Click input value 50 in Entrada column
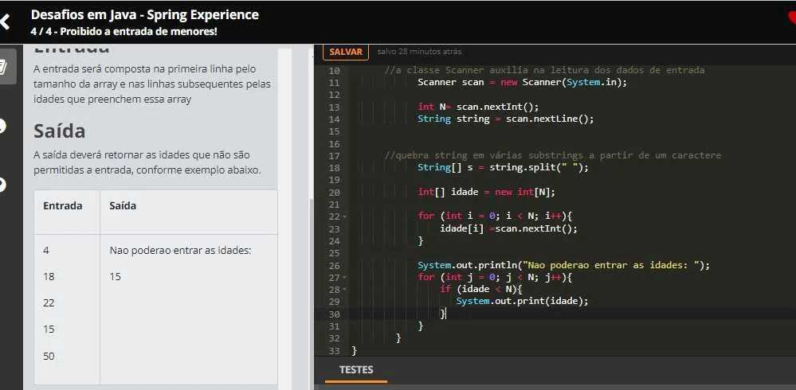The height and width of the screenshot is (390, 796). tap(49, 357)
